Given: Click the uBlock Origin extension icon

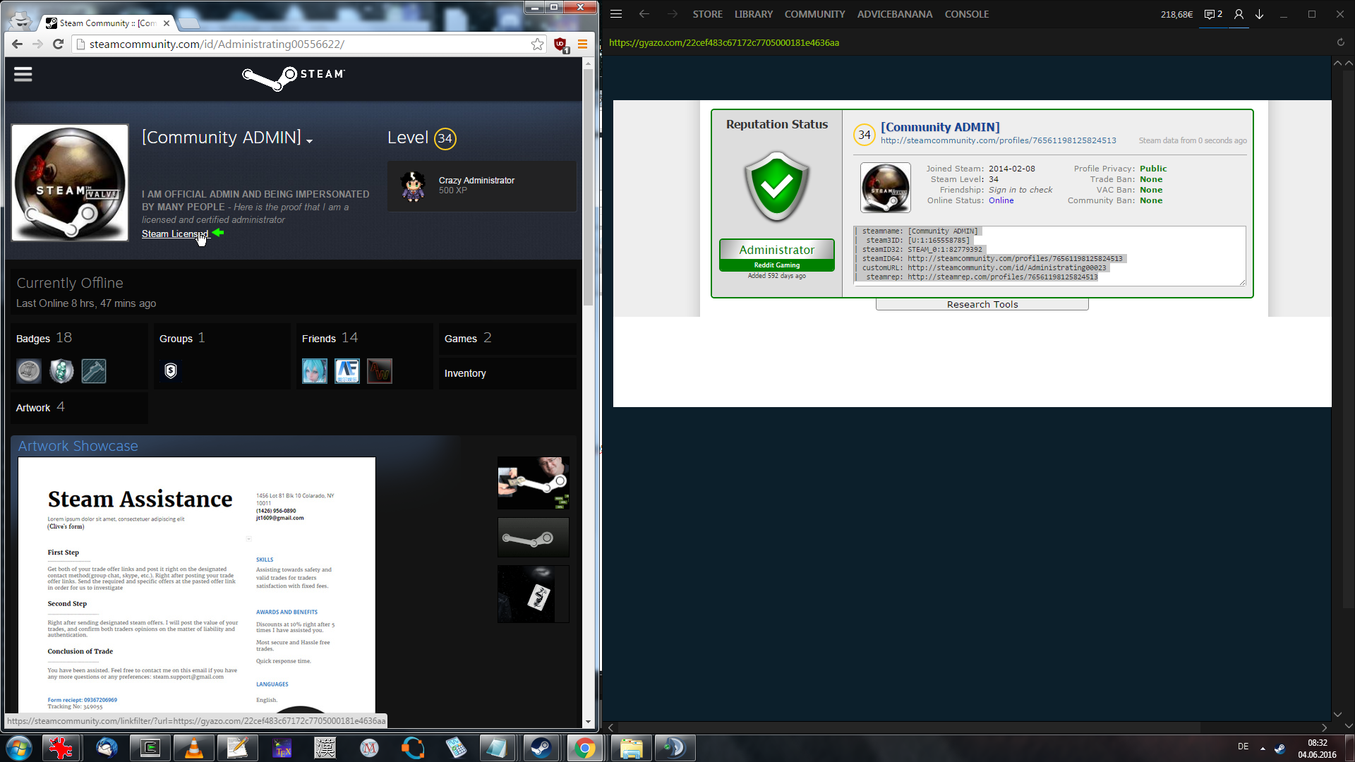Looking at the screenshot, I should point(560,44).
